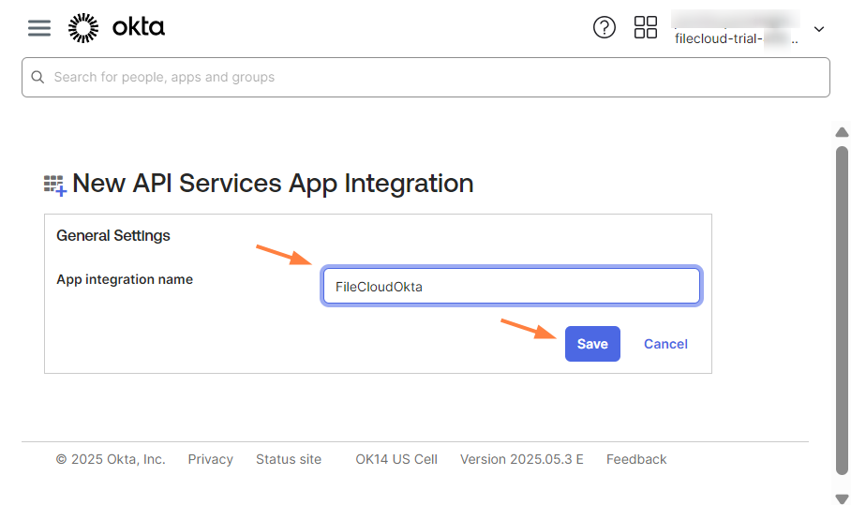Click the scrollbar down arrow
Image resolution: width=851 pixels, height=505 pixels.
842,498
